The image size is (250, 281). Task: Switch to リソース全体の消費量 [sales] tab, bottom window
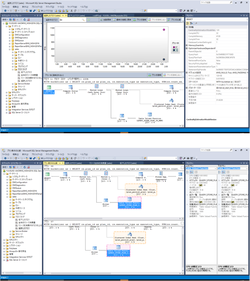101,163
